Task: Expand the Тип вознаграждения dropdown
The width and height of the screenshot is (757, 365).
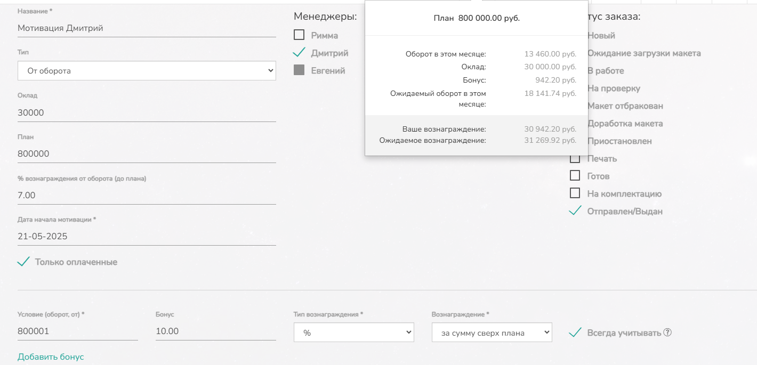Action: (353, 332)
